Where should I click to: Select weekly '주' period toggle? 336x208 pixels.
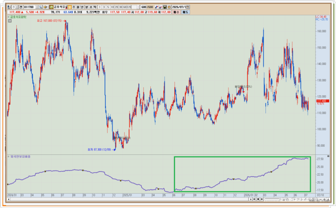74,7
